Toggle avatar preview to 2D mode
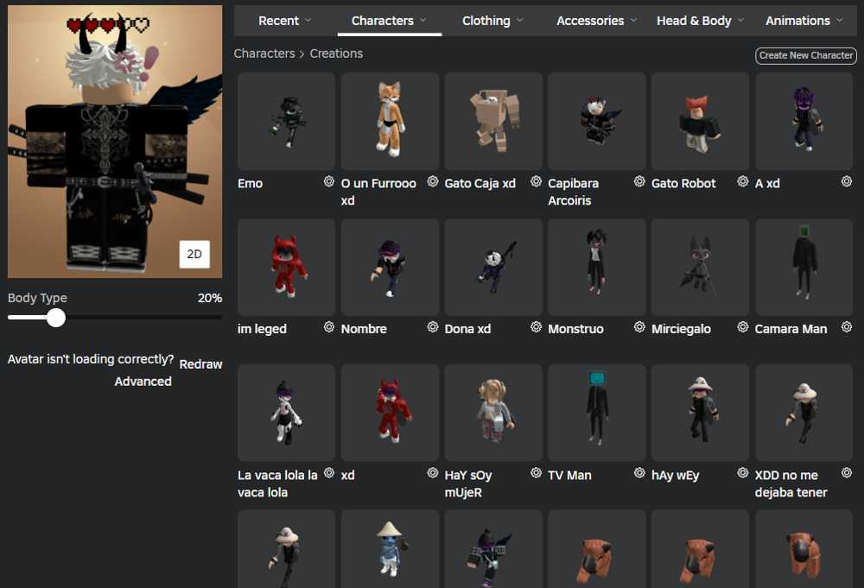This screenshot has width=864, height=588. point(194,254)
